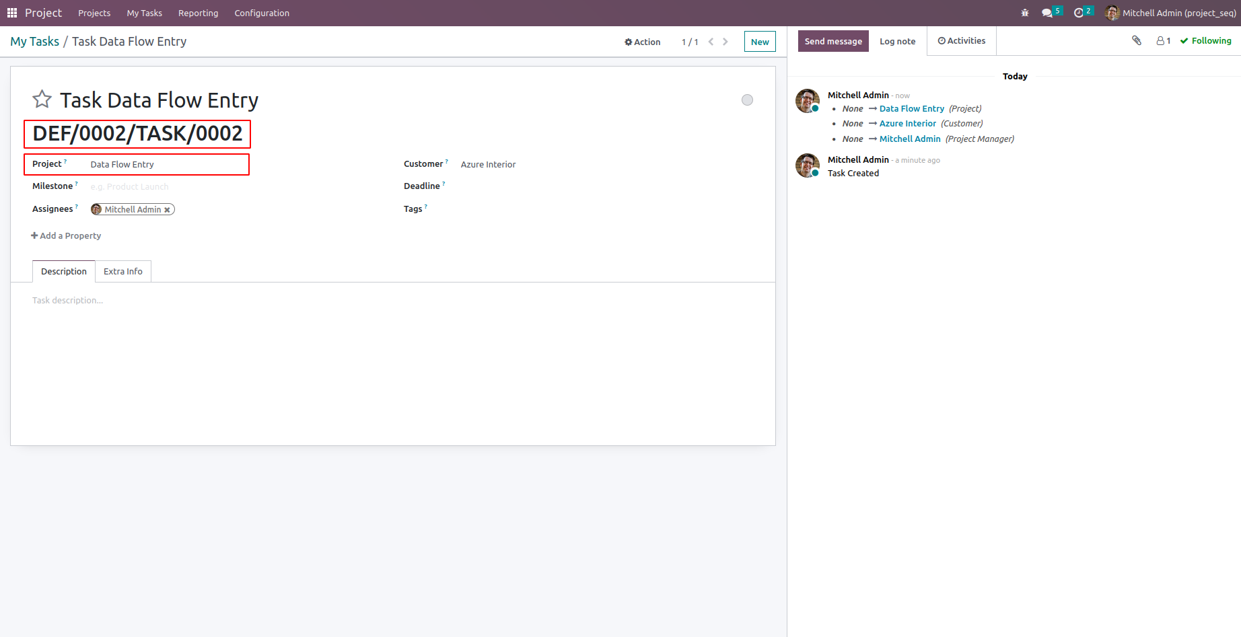
Task: Open the Configuration menu
Action: click(x=262, y=13)
